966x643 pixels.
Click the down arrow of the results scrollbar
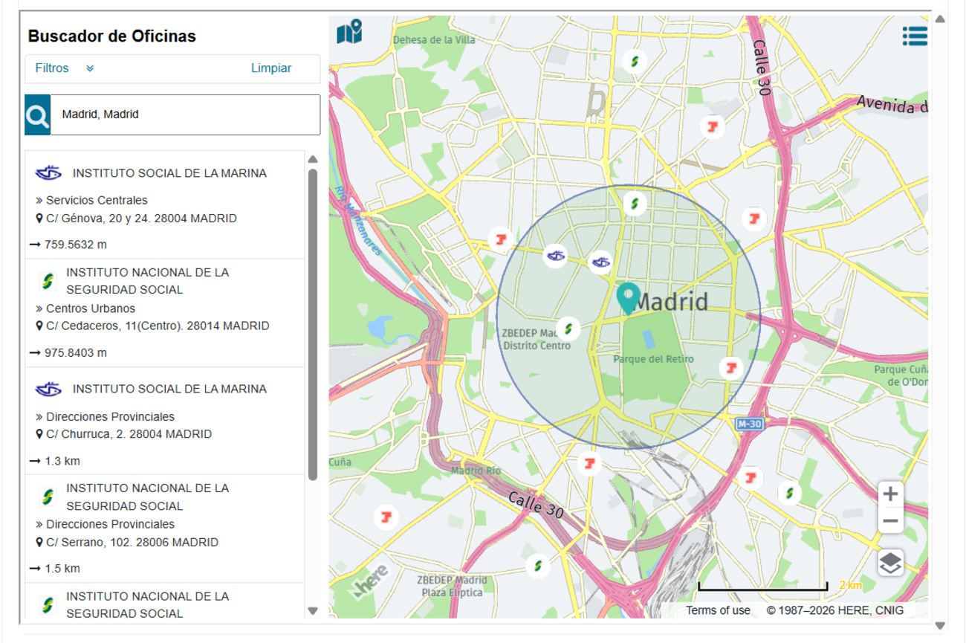coord(313,610)
